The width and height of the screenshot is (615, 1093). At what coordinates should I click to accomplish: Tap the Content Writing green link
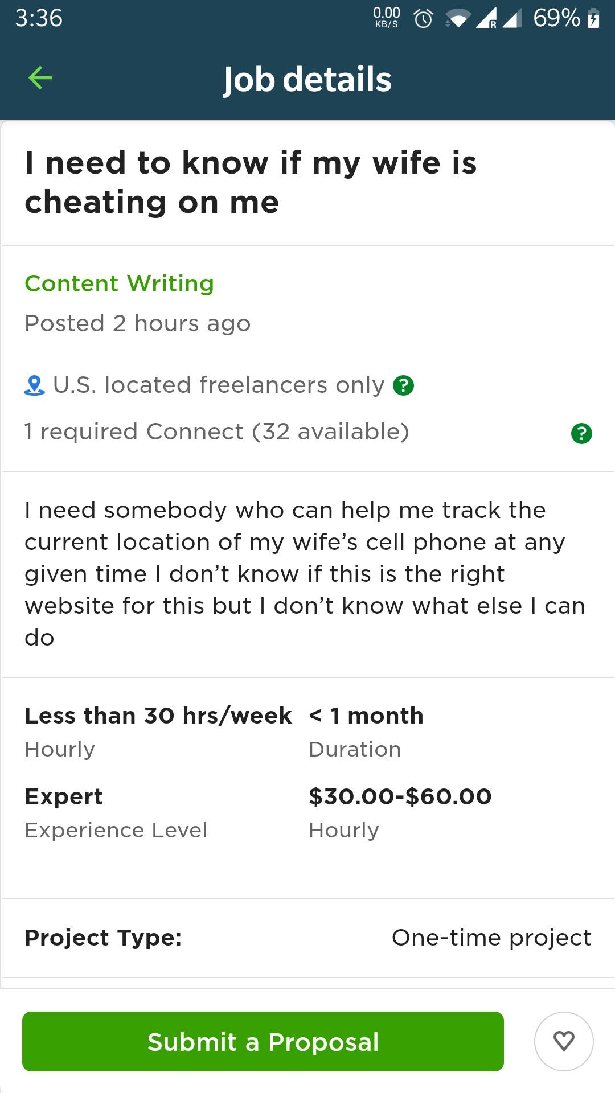point(119,283)
